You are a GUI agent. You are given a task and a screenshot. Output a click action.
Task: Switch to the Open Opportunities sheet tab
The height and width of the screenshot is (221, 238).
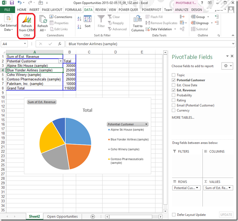[62, 216]
